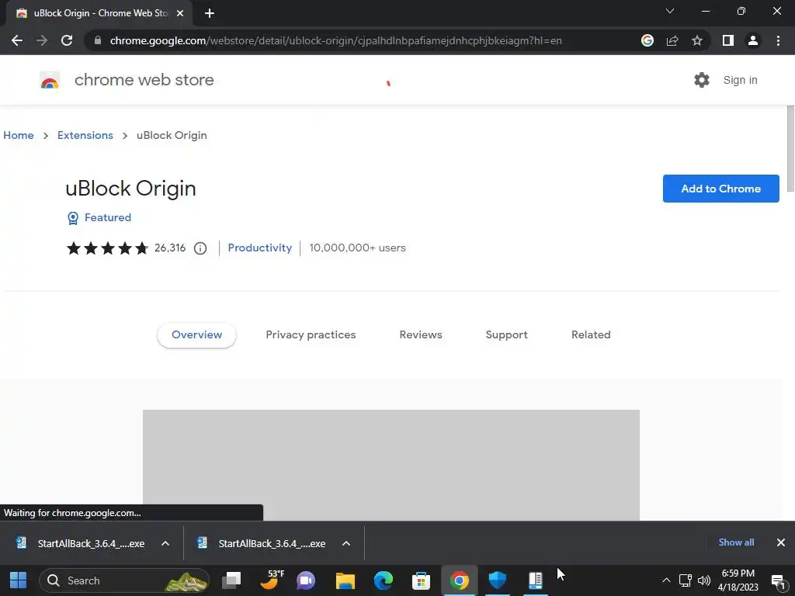Screen dimensions: 795x596
Task: Show hidden system tray icons
Action: [x=666, y=580]
